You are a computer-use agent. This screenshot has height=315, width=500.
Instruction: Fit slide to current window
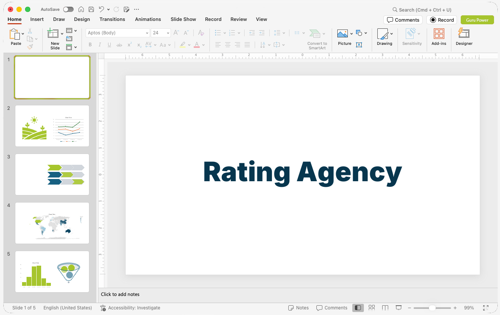(486, 308)
